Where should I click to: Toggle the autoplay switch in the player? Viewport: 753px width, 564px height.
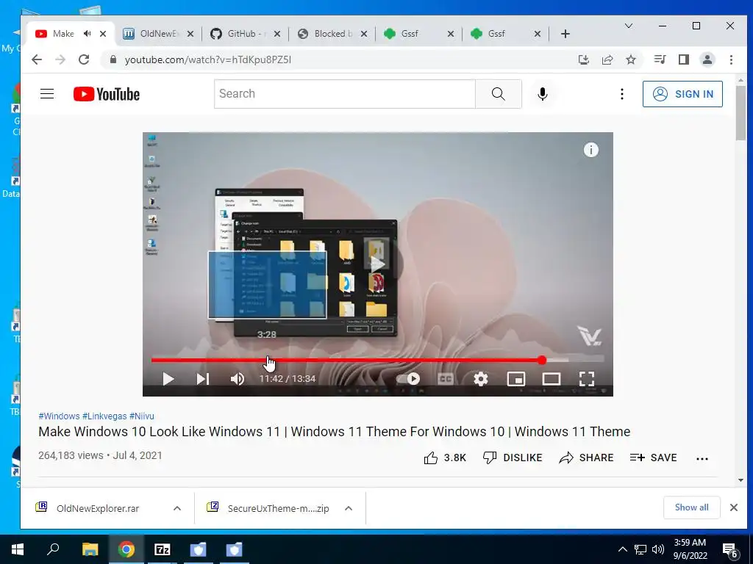point(409,379)
